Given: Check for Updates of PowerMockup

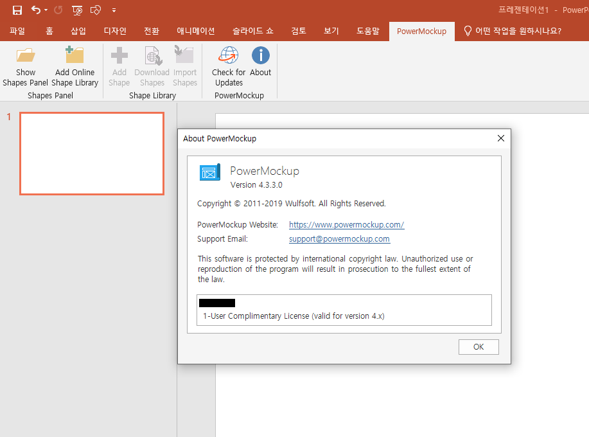Looking at the screenshot, I should (x=229, y=66).
